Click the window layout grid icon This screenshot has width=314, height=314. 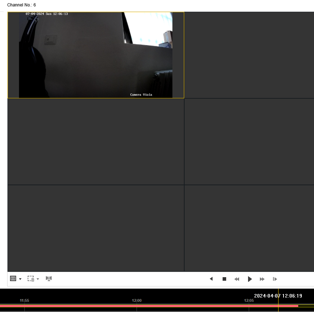pyautogui.click(x=13, y=279)
